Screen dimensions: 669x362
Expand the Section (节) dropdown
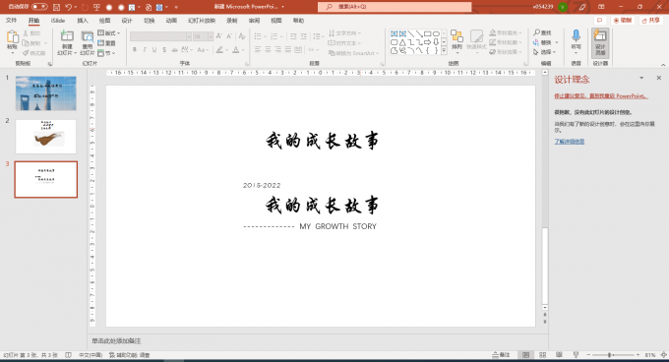(106, 53)
